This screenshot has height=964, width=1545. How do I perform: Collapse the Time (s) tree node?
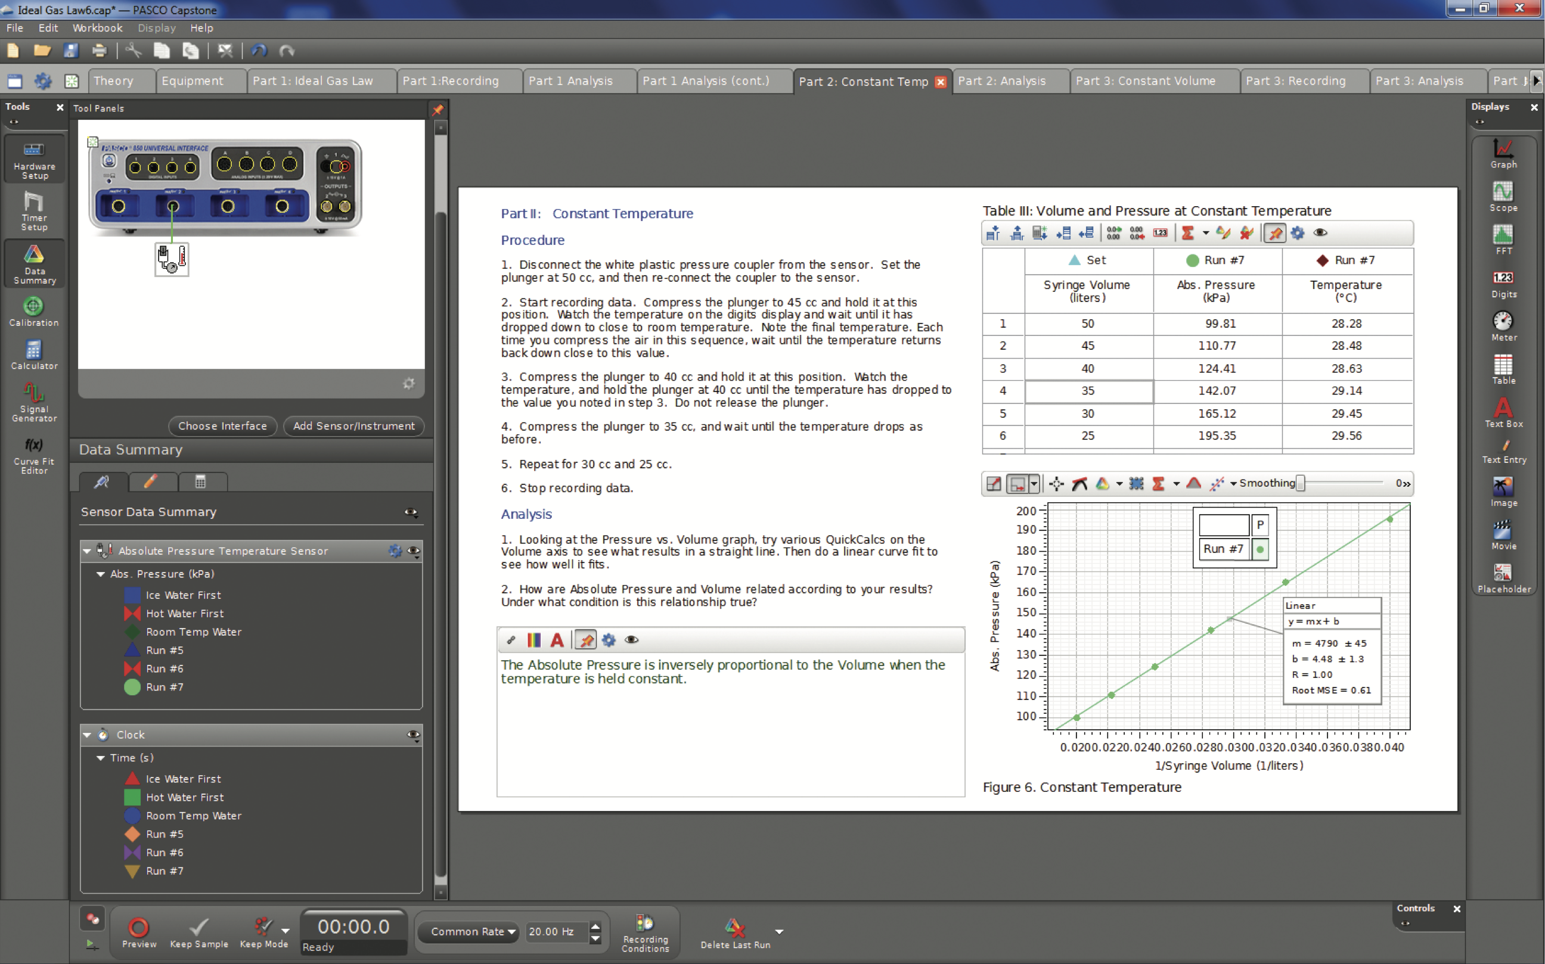pyautogui.click(x=101, y=757)
